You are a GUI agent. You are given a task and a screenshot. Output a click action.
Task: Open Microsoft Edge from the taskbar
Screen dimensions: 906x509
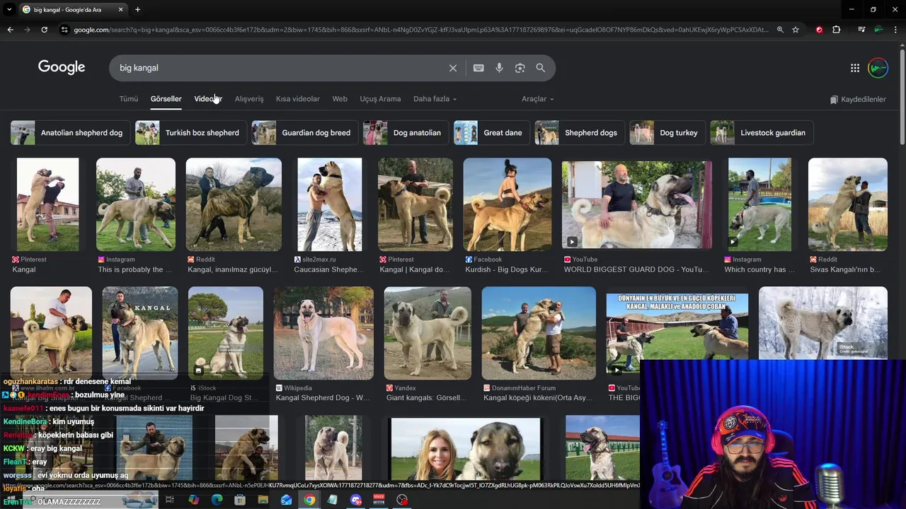(217, 500)
